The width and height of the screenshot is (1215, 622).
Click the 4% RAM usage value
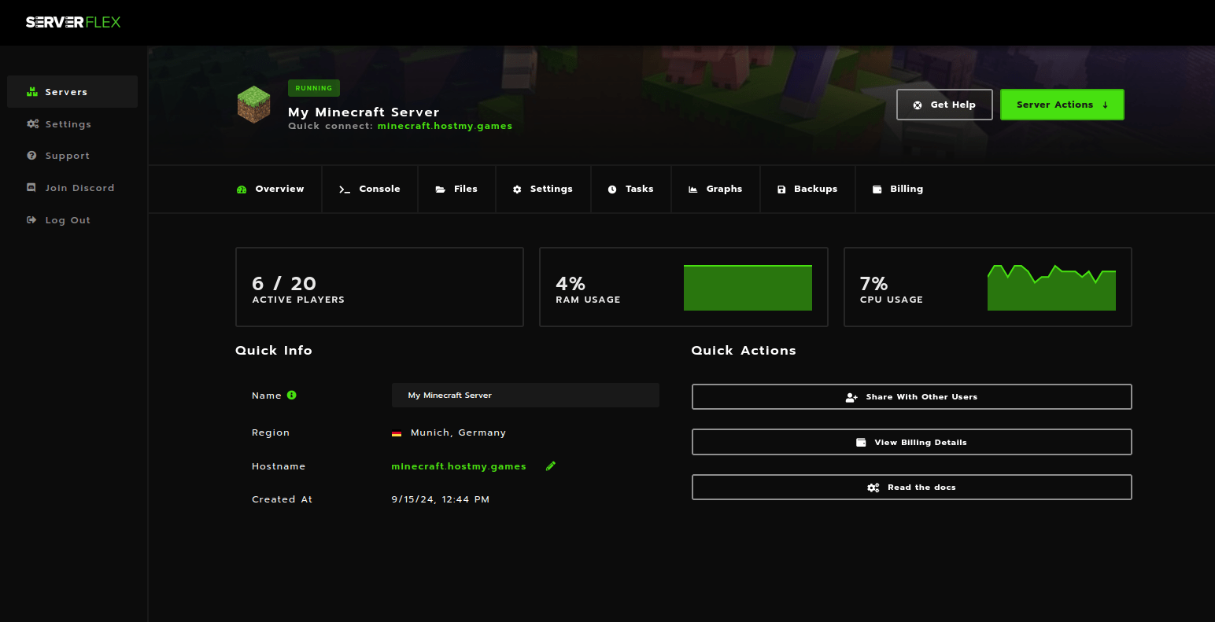571,283
